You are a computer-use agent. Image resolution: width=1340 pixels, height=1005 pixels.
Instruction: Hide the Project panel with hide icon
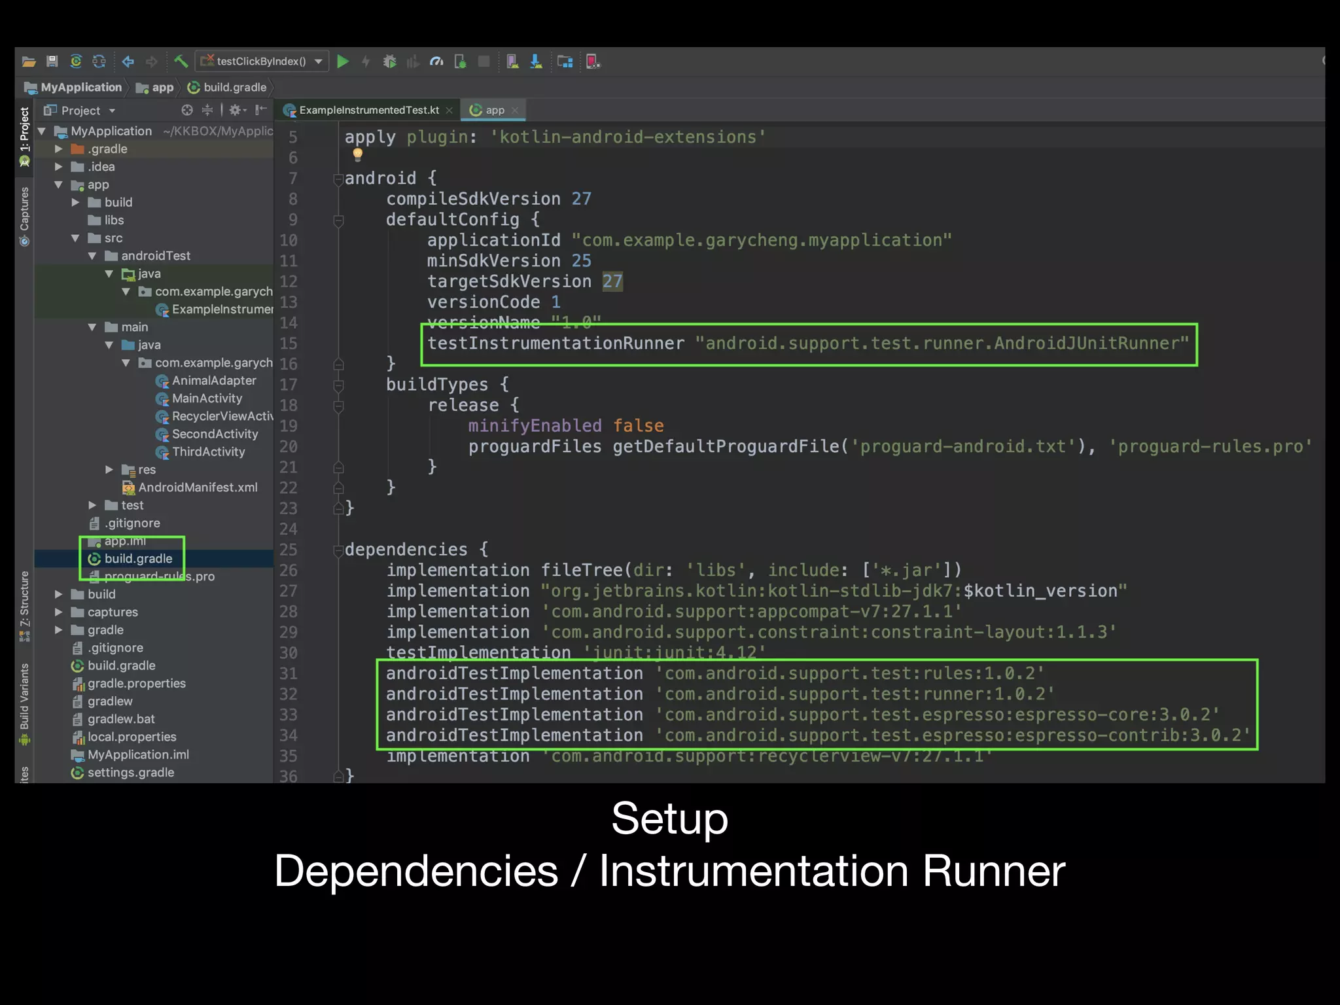[261, 110]
